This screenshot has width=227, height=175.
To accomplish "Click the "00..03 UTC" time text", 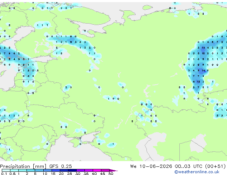I will (x=188, y=166).
